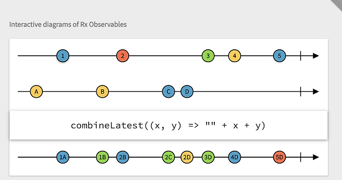Click the blue marble labeled D
This screenshot has height=180, width=342.
click(187, 91)
